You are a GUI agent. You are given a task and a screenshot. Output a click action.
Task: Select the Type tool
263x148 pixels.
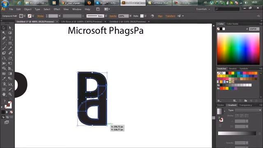10,38
